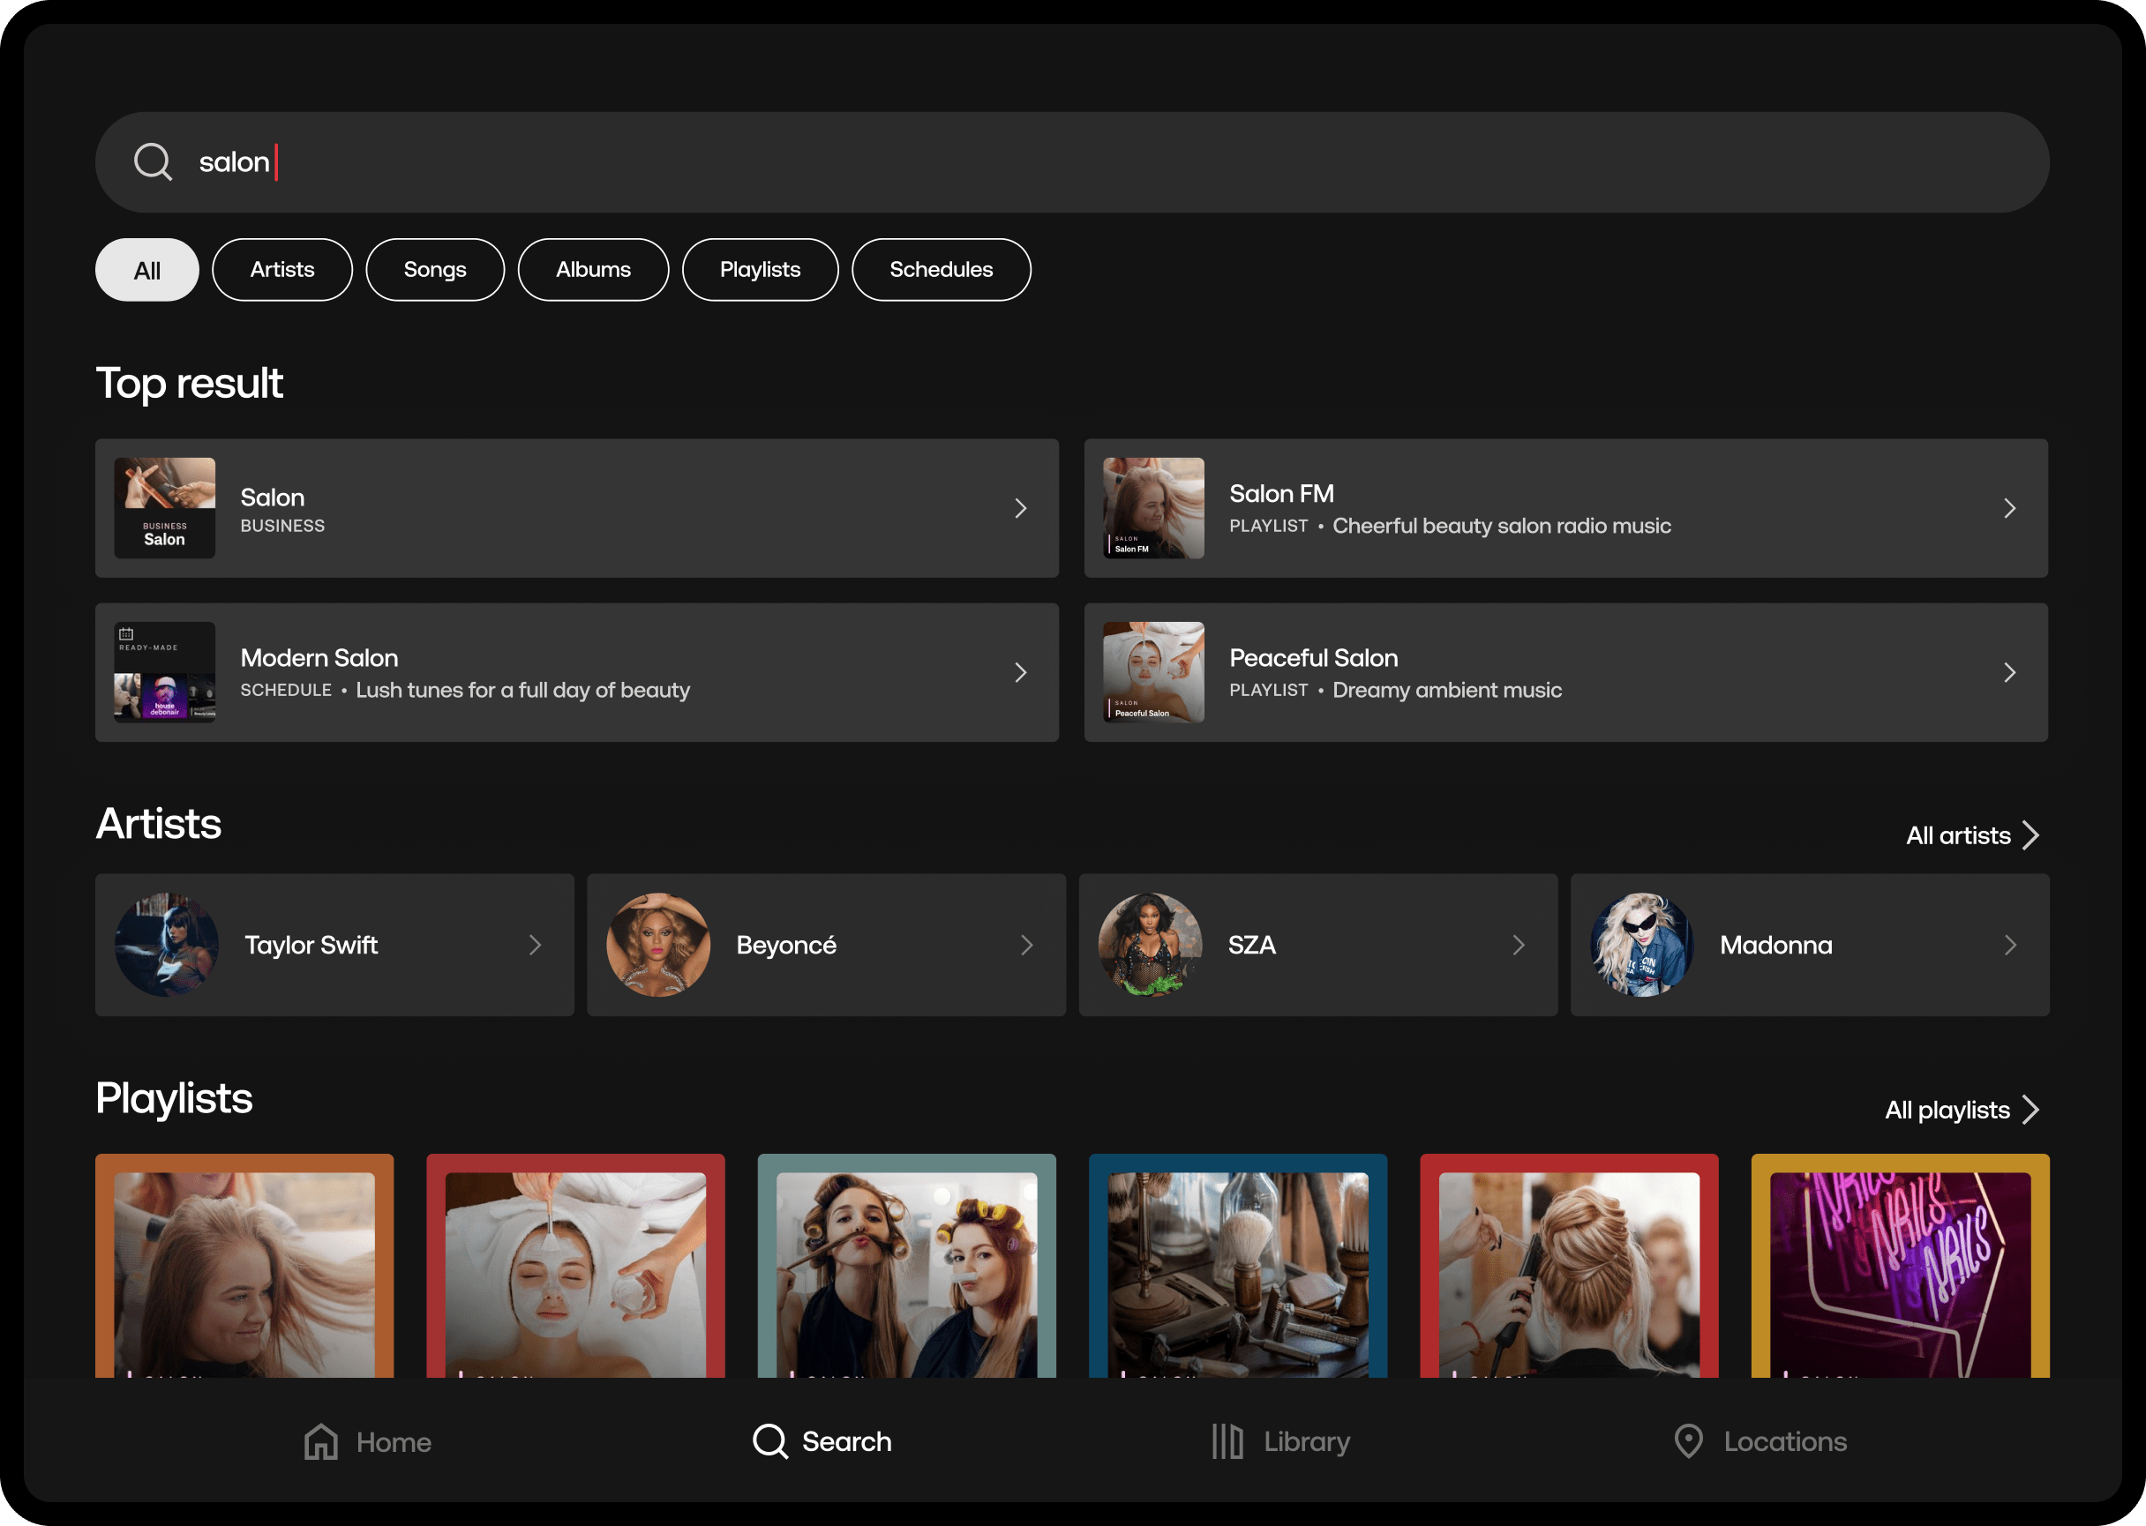Select Madonna's circular avatar
The image size is (2146, 1526).
(x=1641, y=945)
